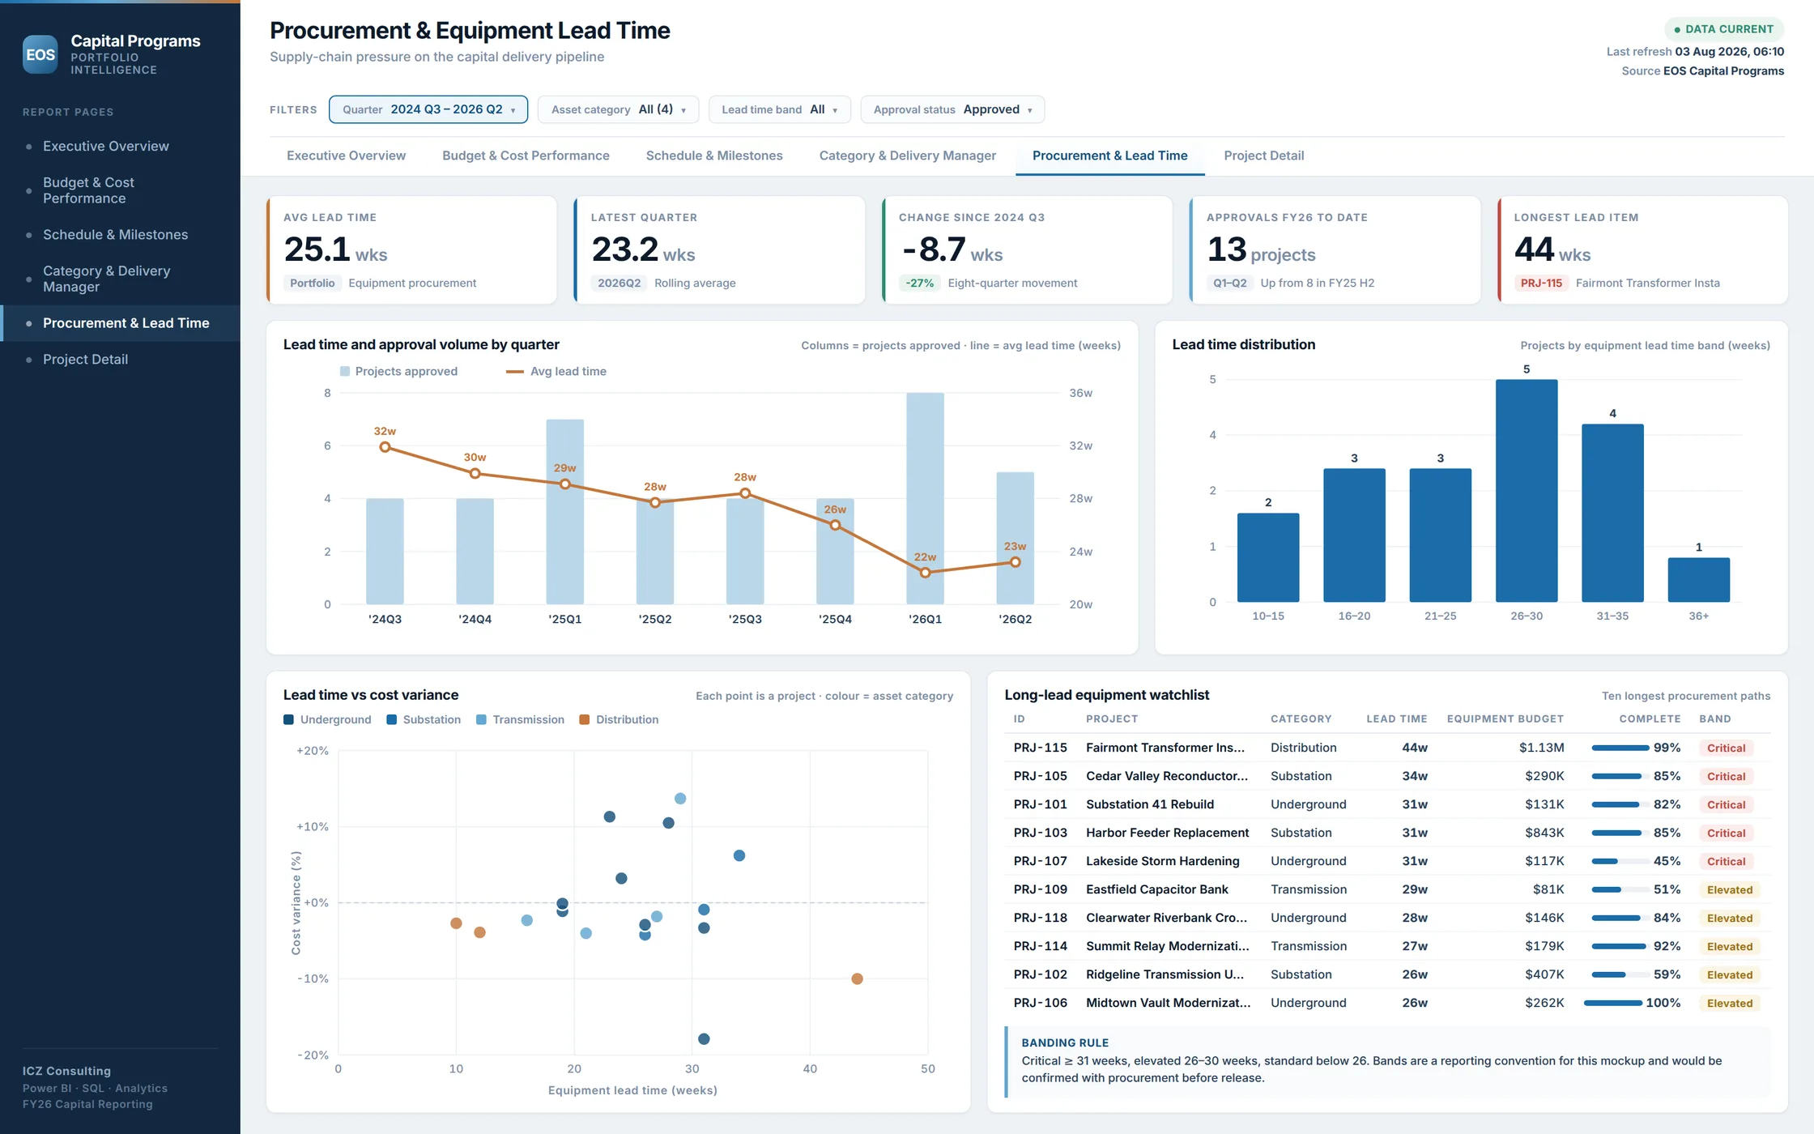Sort watchlist by Complete column header

tap(1650, 718)
